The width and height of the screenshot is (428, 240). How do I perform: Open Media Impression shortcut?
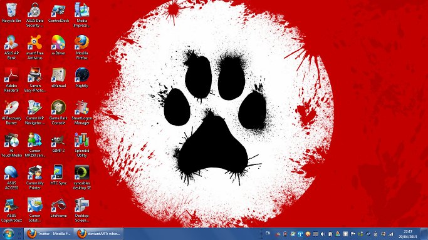tap(82, 15)
